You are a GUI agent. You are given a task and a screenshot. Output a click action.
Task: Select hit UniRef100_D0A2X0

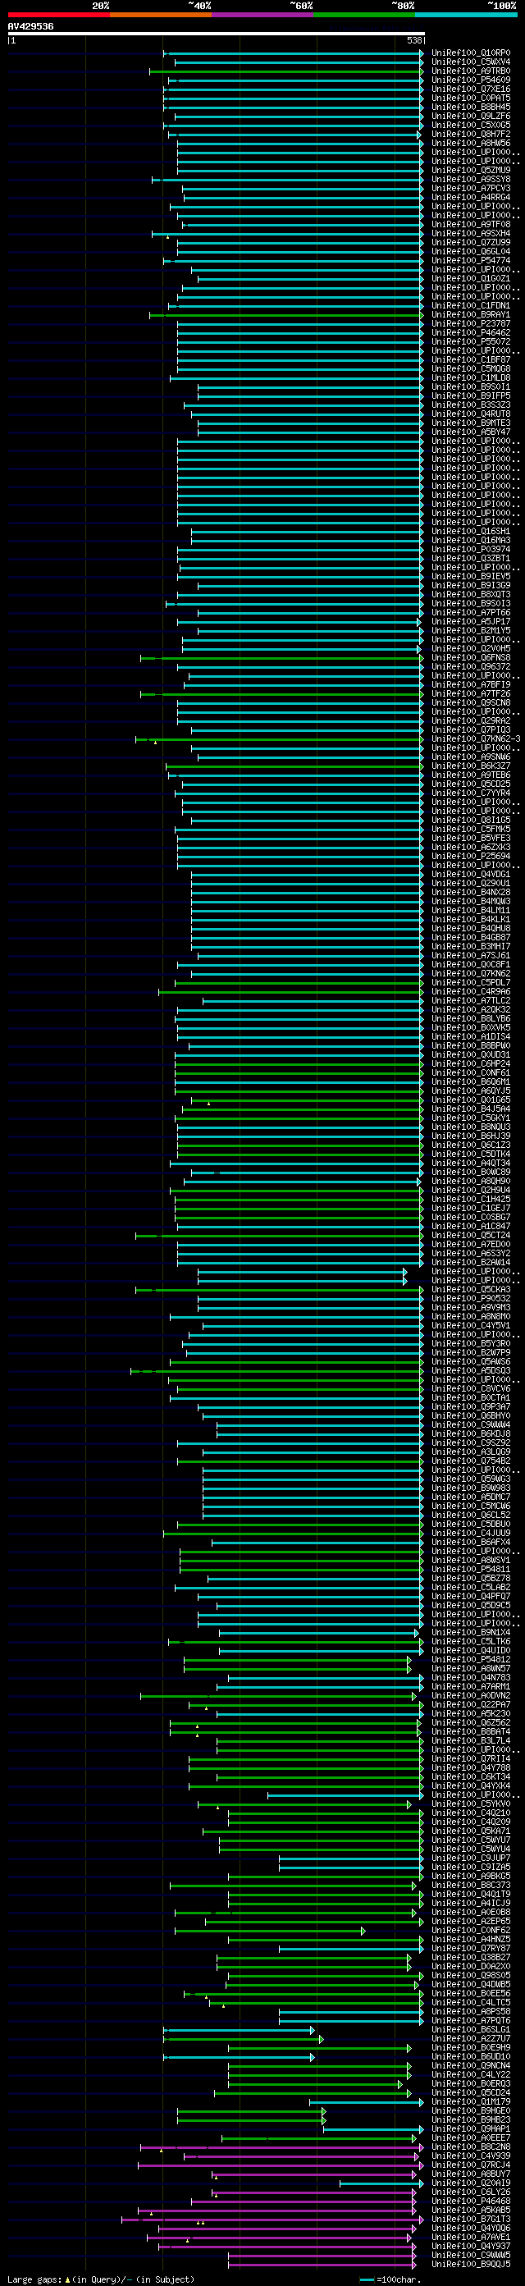click(471, 1966)
